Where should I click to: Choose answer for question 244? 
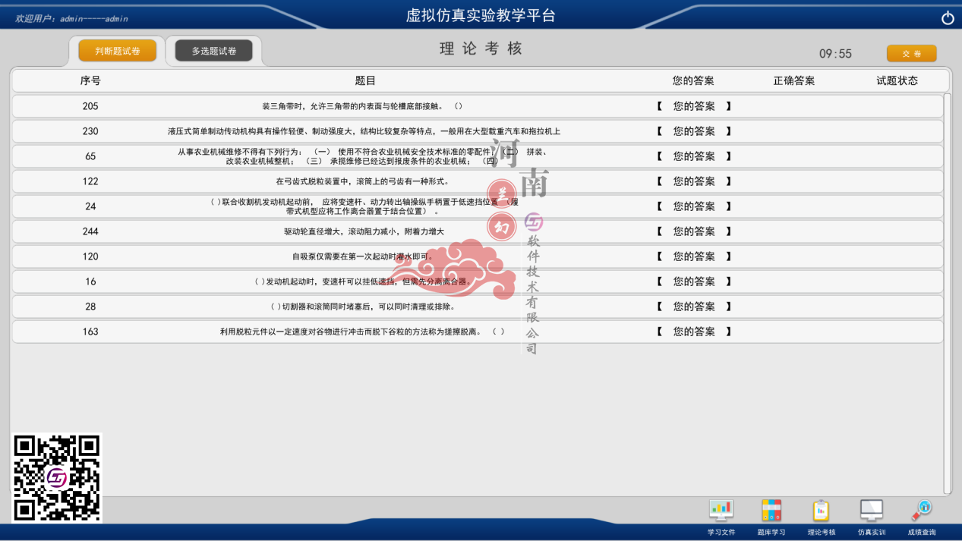(694, 231)
